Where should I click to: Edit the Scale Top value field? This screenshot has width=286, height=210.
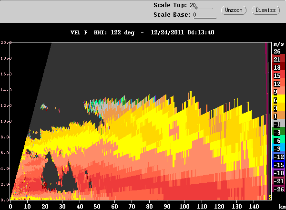(x=201, y=5)
